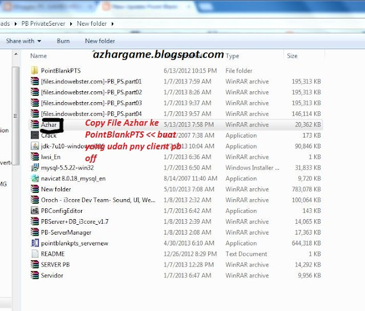Expand arrow after PB PrivateServer breadcrumb

pos(71,24)
